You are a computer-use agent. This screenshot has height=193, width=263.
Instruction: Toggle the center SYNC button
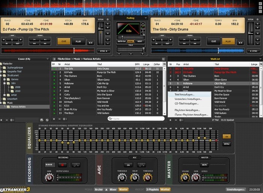coord(130,41)
